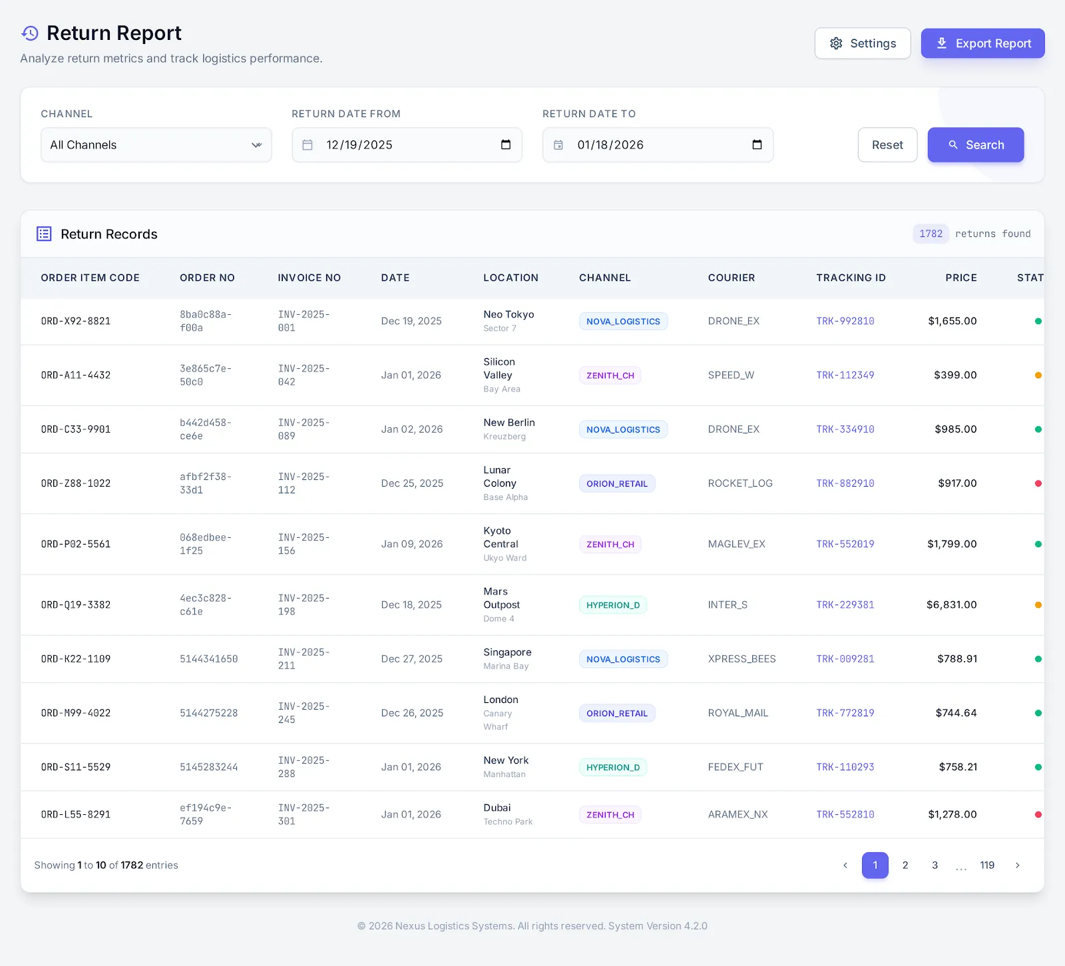
Task: Jump to page 119 in pagination
Action: tap(987, 865)
